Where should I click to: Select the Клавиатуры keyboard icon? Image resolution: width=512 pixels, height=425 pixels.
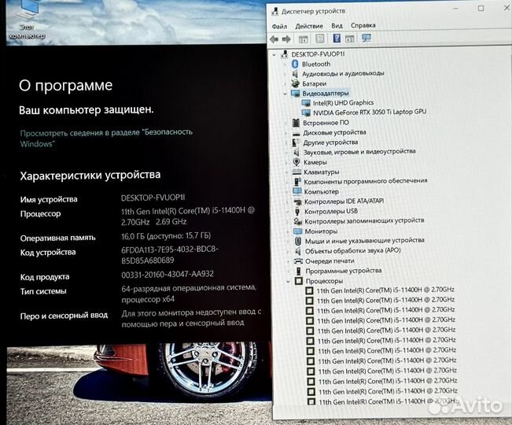[x=297, y=172]
